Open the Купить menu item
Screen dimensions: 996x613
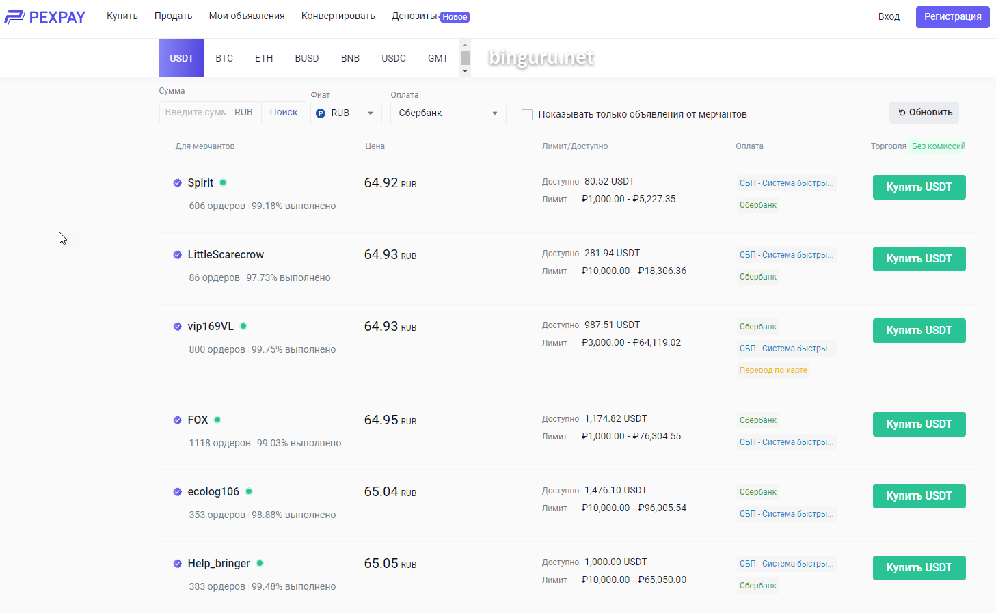[x=122, y=16]
